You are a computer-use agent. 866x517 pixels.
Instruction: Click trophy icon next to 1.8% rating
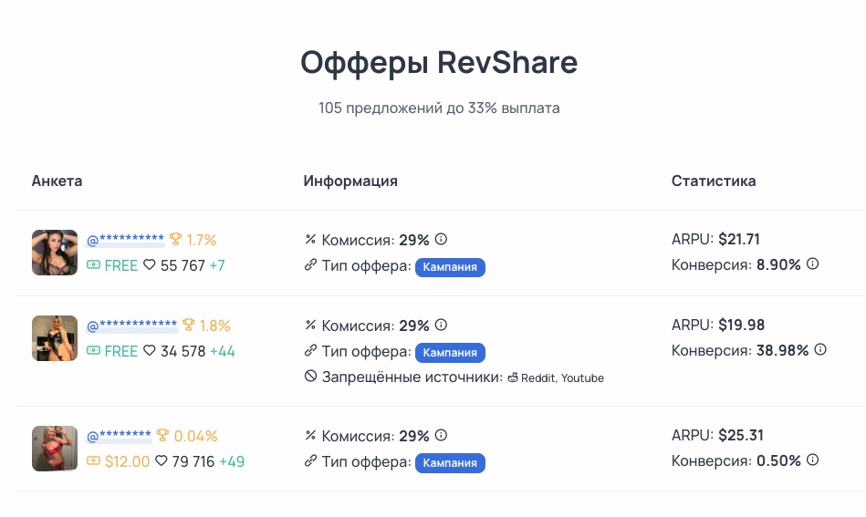189,325
